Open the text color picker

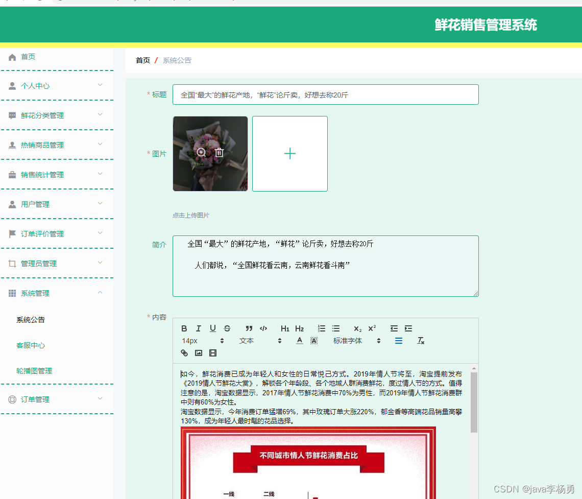coord(300,341)
